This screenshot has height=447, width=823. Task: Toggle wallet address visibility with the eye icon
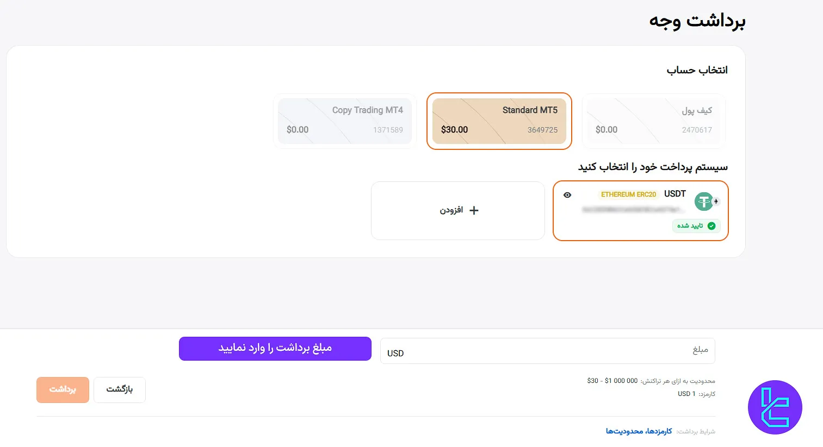[x=567, y=195]
